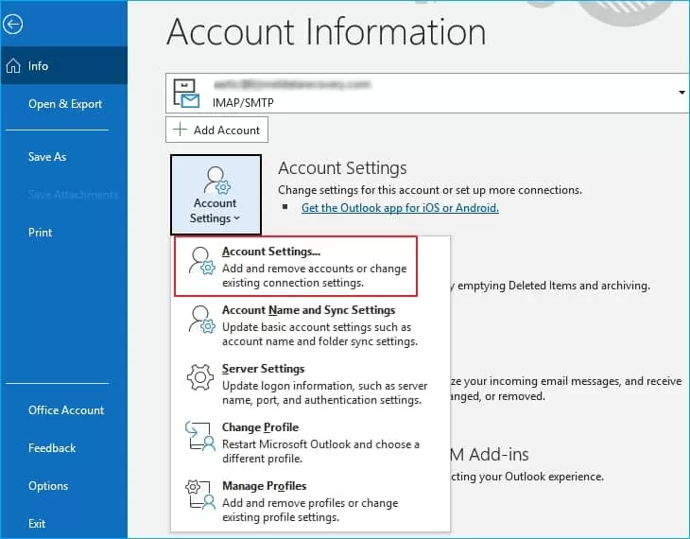
Task: Click the icon beside Account Settings... menu entry
Action: 201,261
